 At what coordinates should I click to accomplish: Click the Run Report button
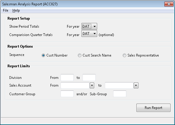click(153, 108)
